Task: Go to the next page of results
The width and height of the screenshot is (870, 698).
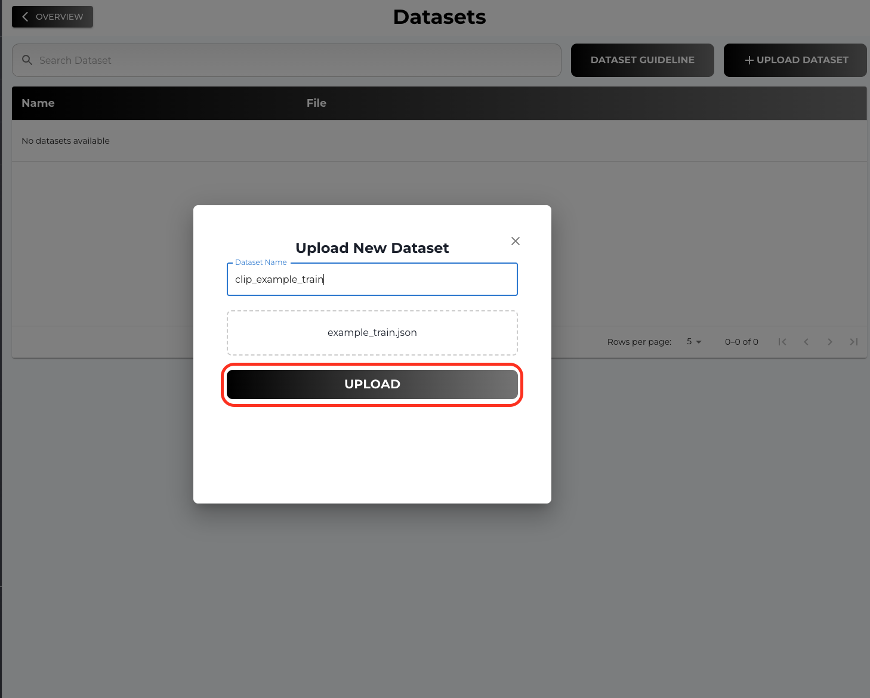Action: pyautogui.click(x=830, y=342)
